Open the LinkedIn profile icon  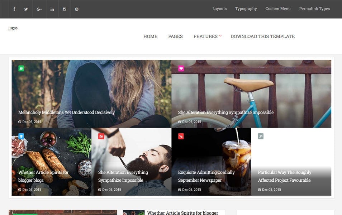click(x=52, y=9)
